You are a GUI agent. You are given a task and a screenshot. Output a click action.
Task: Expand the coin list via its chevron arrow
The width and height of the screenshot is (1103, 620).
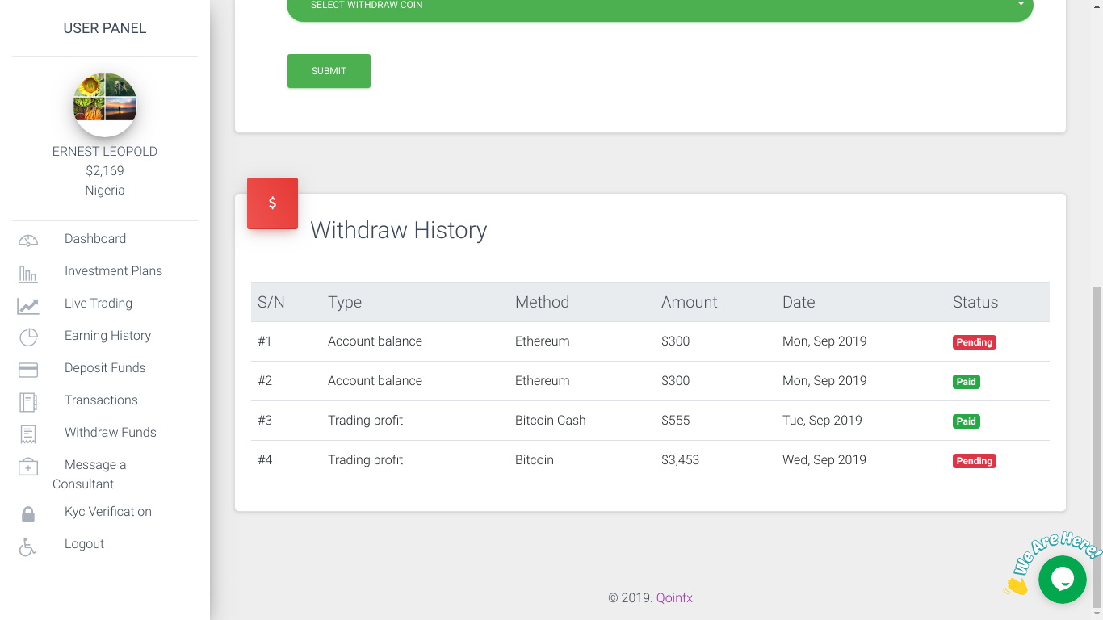(1020, 5)
